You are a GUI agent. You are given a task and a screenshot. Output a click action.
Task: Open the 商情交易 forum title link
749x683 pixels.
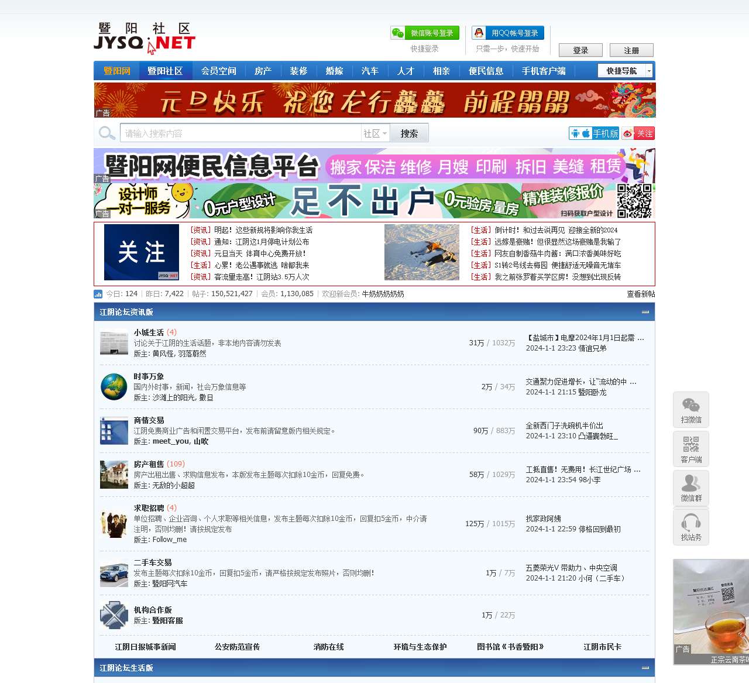tap(149, 420)
